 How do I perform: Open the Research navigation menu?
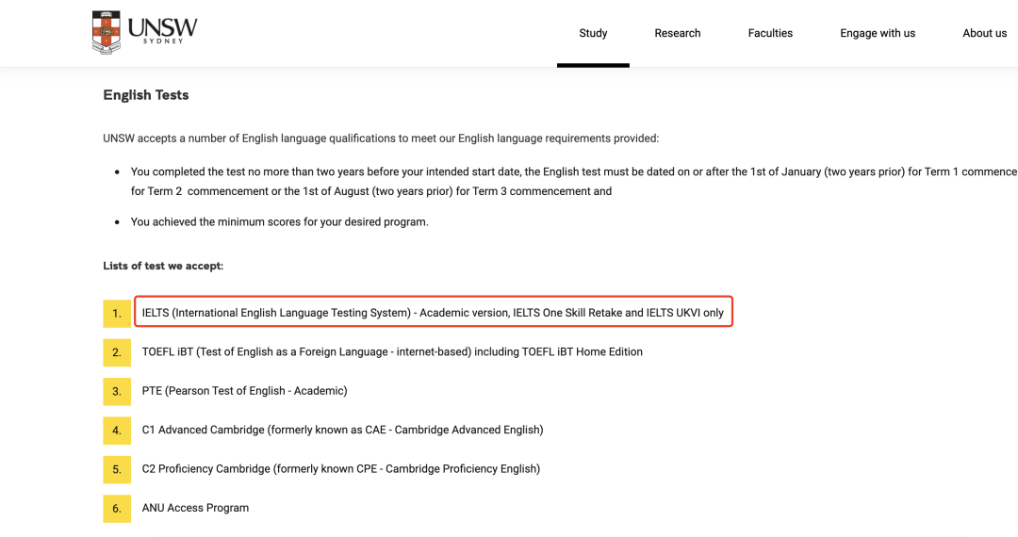(x=678, y=33)
